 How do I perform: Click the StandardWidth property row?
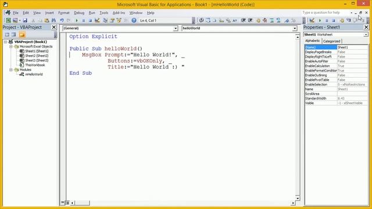(x=336, y=98)
